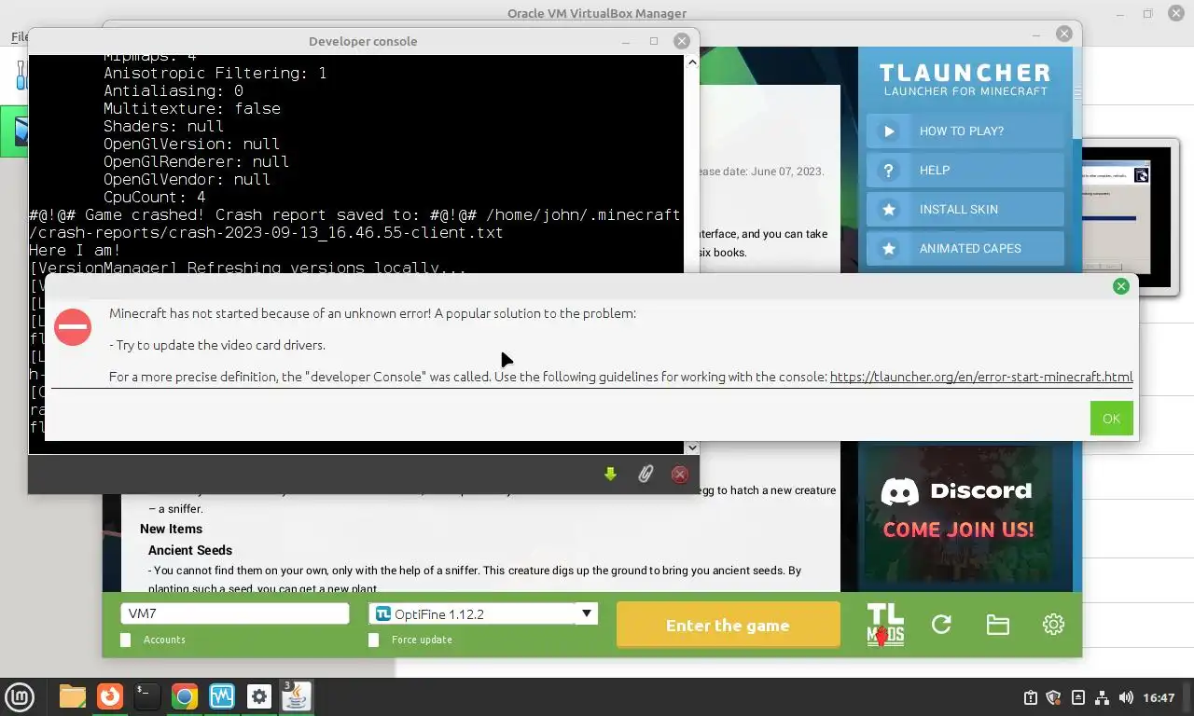Click the TLAUNCHER logo title
Screen dimensions: 1194x716
pos(965,73)
